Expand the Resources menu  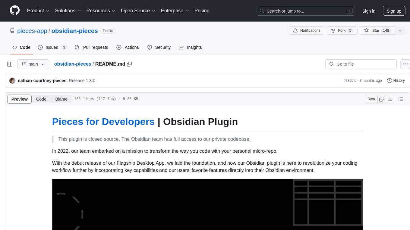tap(101, 11)
